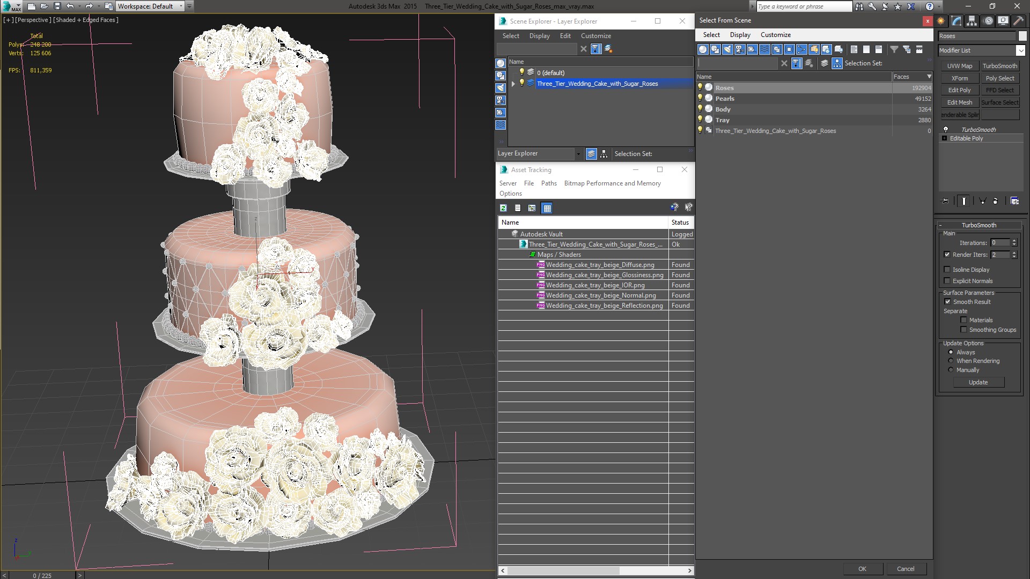Viewport: 1030px width, 579px height.
Task: Open the Utilities hammer panel tab
Action: click(x=1018, y=21)
